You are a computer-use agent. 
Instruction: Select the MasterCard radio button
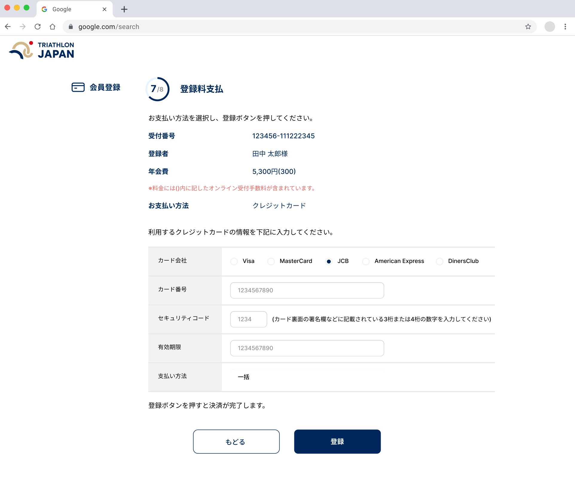[271, 262]
